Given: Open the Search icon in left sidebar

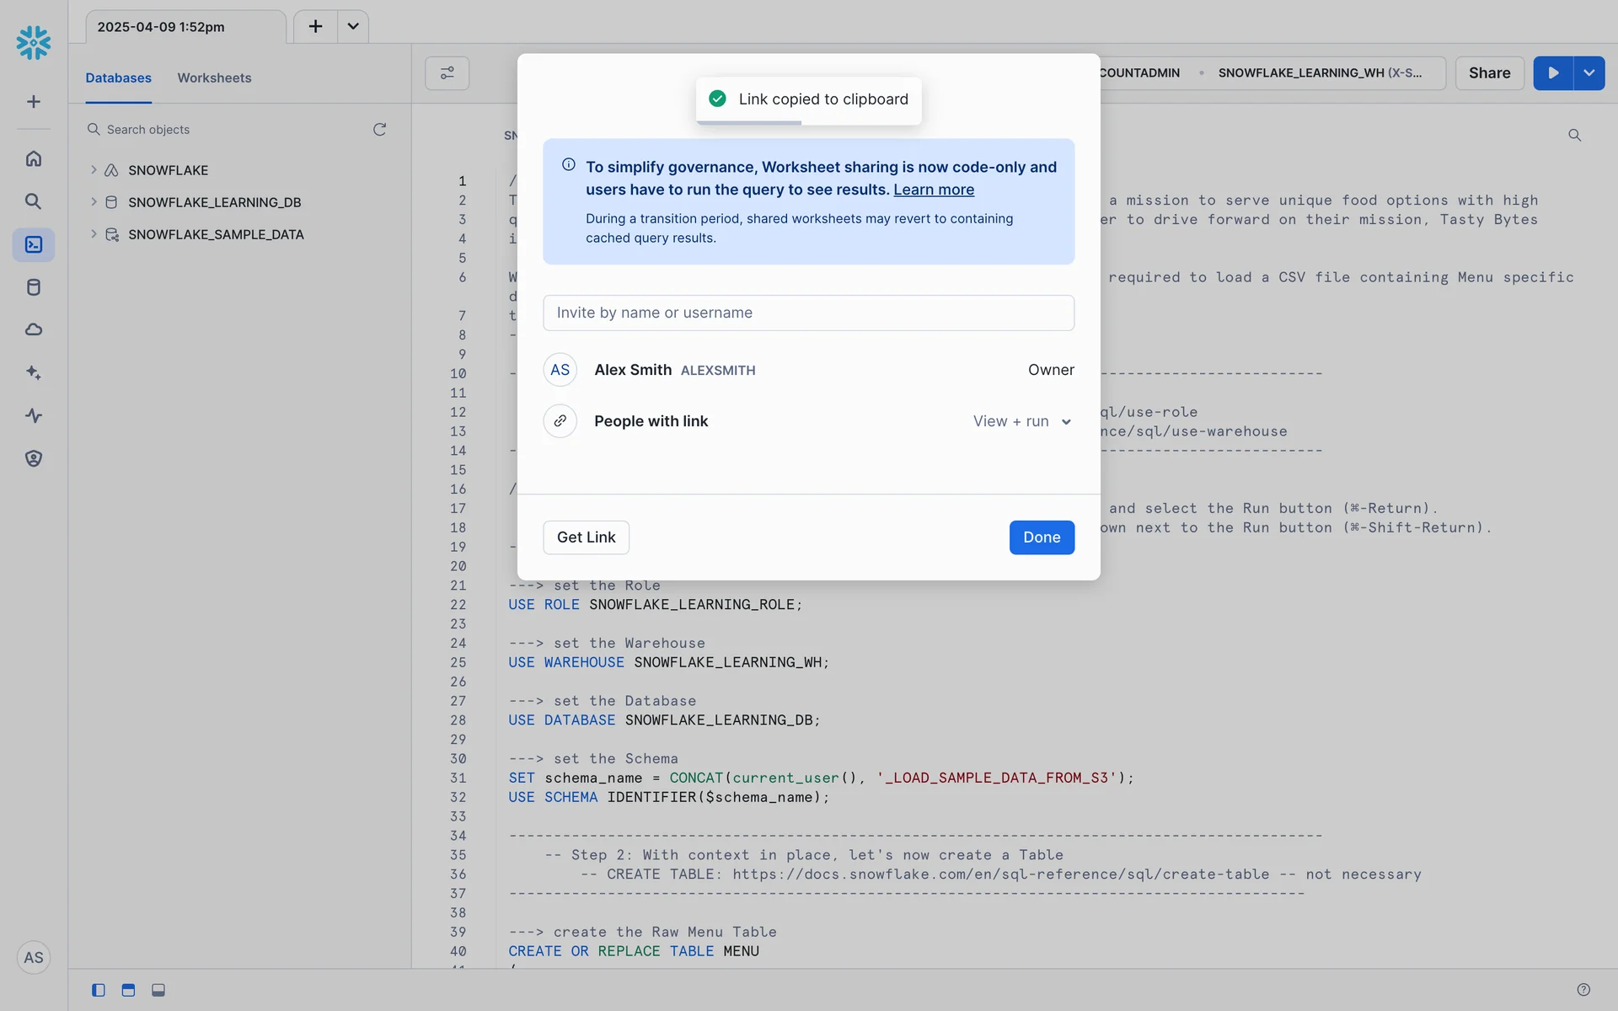Looking at the screenshot, I should pos(34,201).
